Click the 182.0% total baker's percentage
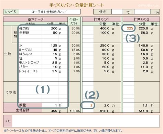This screenshot has height=134, width=163. click(x=74, y=111)
